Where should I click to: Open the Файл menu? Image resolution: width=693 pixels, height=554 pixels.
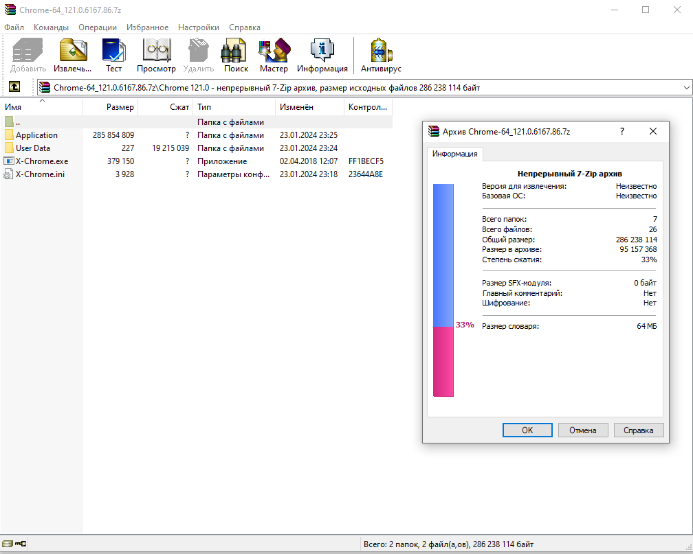[14, 27]
